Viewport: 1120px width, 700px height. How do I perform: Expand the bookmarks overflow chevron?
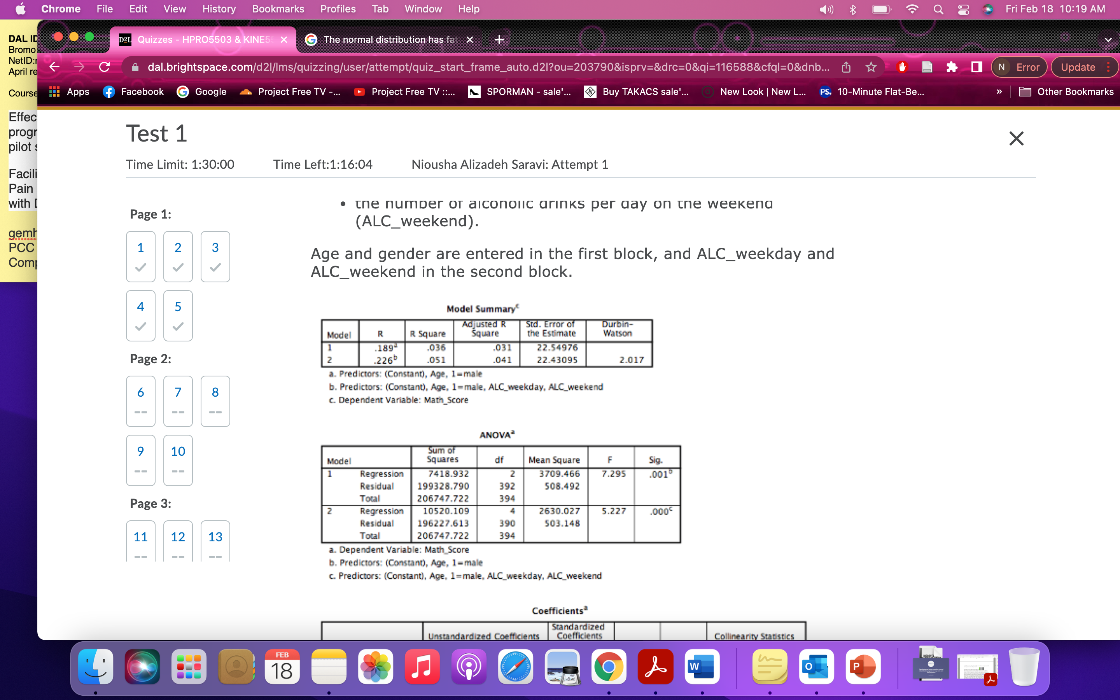(999, 92)
